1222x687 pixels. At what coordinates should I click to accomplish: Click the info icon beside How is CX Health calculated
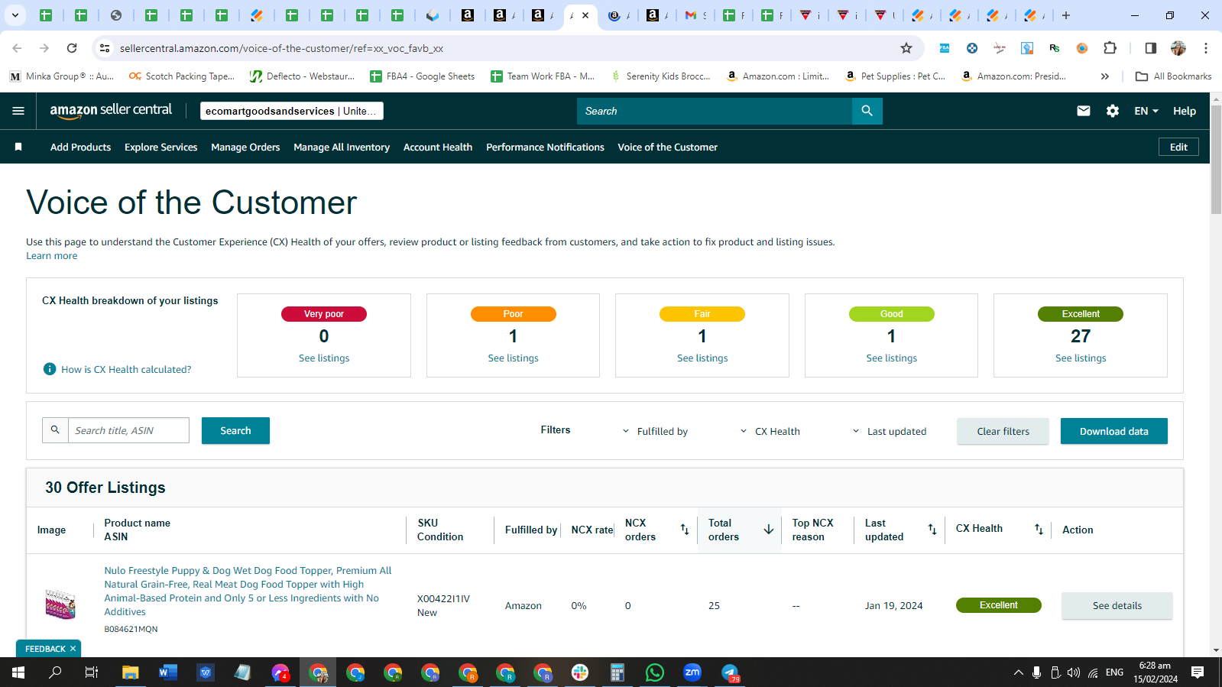50,369
